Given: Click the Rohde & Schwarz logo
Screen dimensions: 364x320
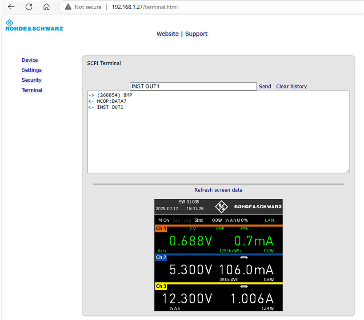Looking at the screenshot, I should click(x=34, y=26).
